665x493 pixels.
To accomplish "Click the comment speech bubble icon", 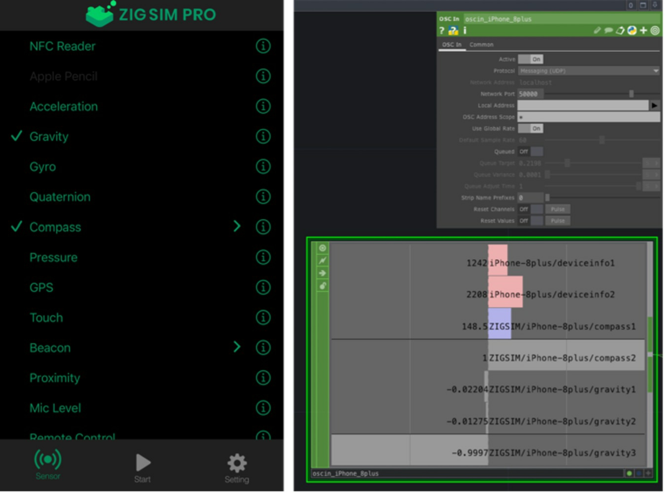I will coord(609,31).
